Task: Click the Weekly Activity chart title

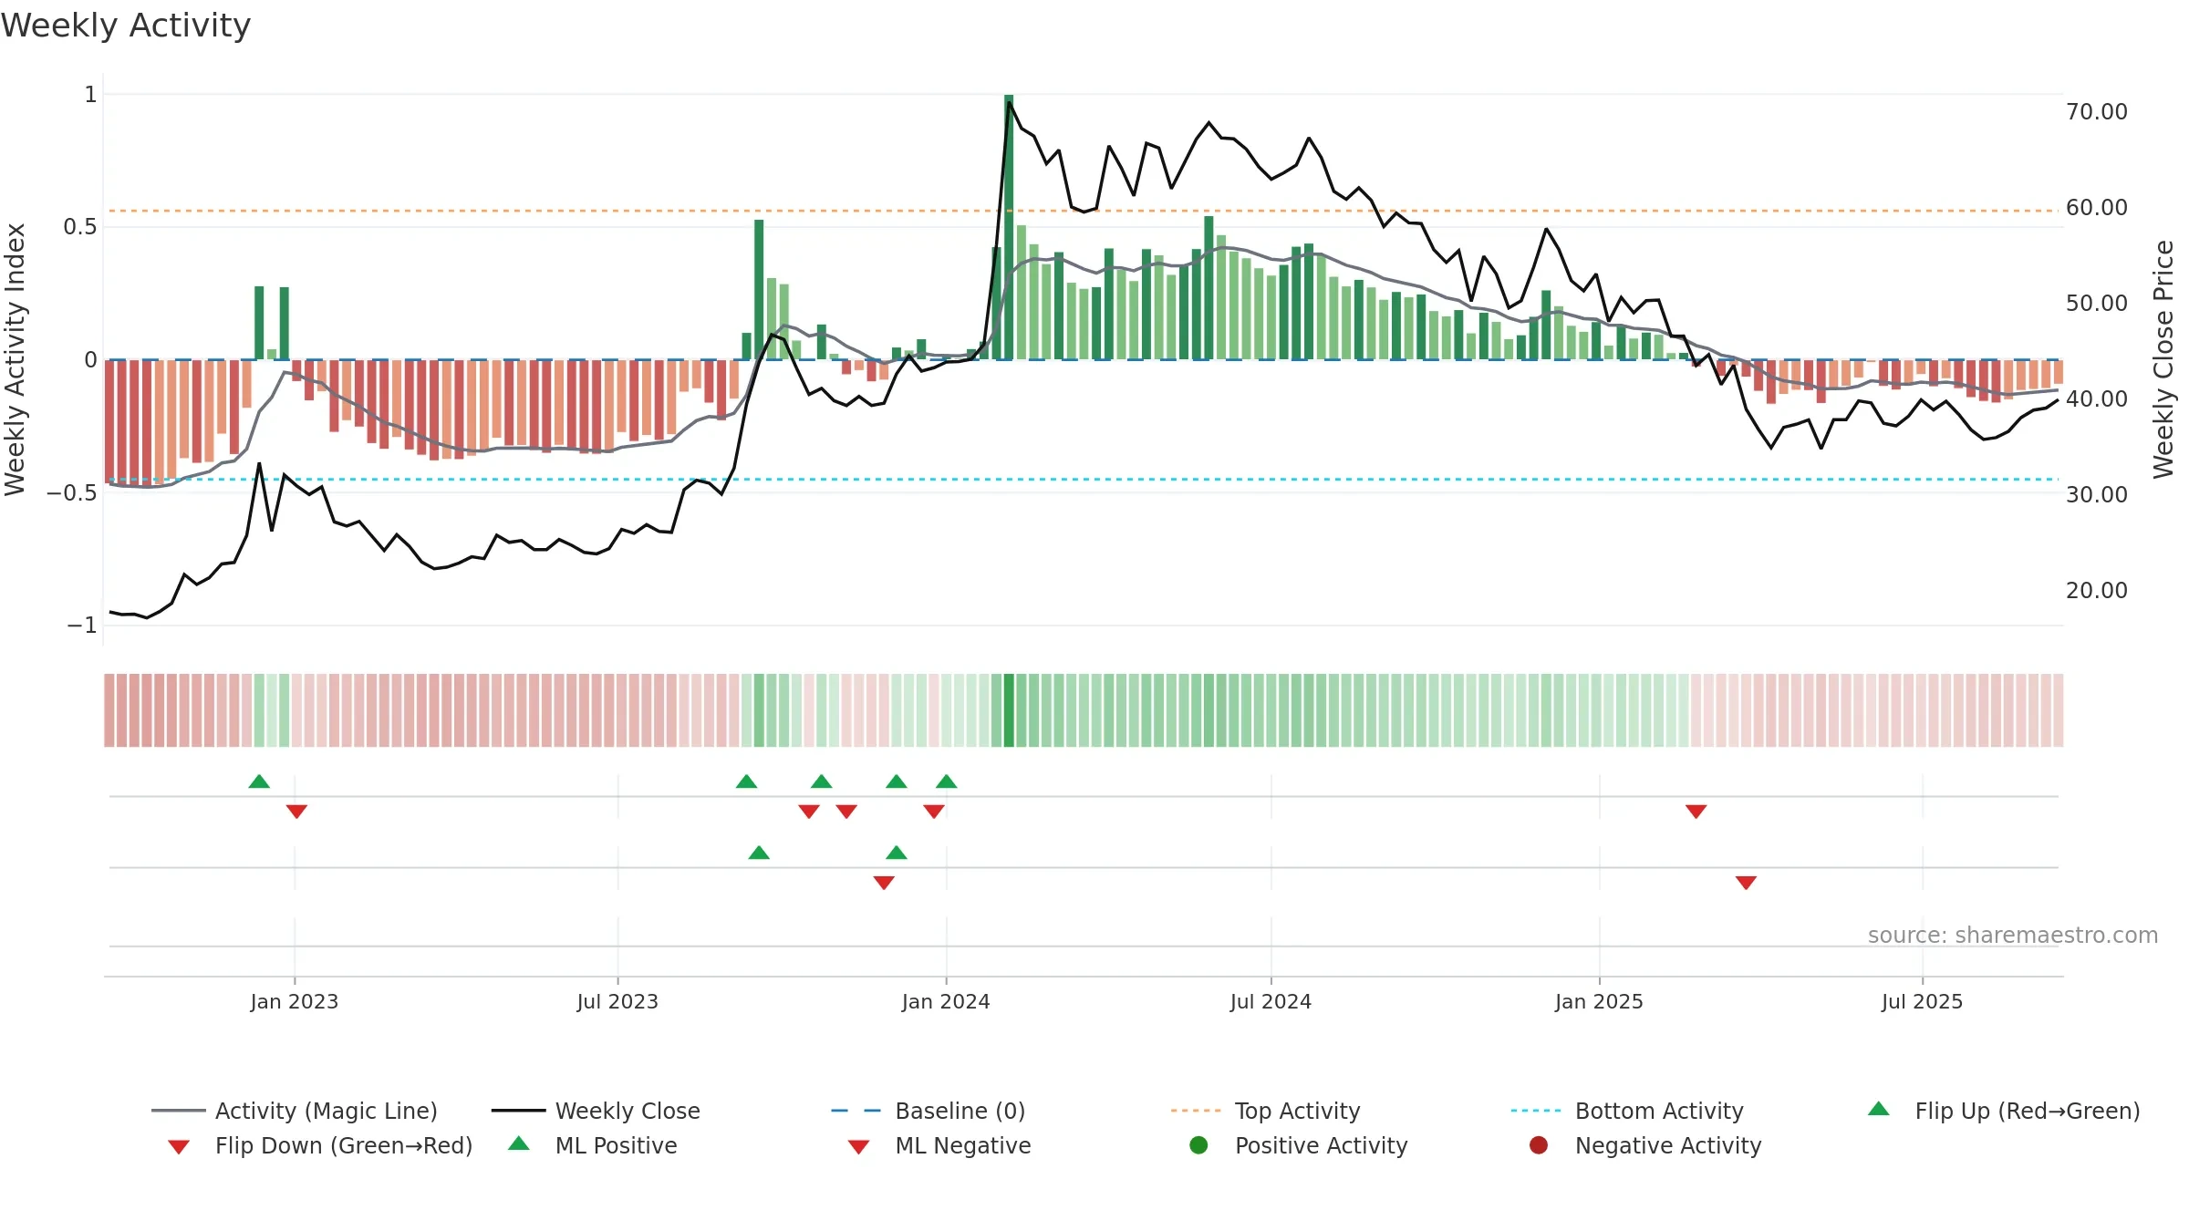Action: [x=126, y=26]
